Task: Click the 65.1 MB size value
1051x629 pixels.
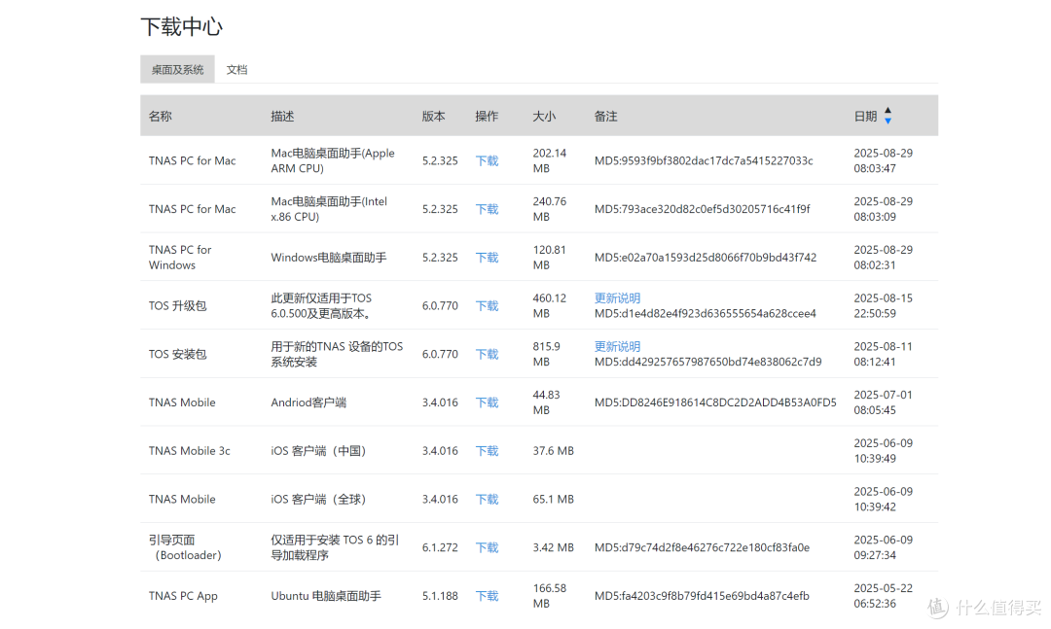Action: click(x=554, y=499)
